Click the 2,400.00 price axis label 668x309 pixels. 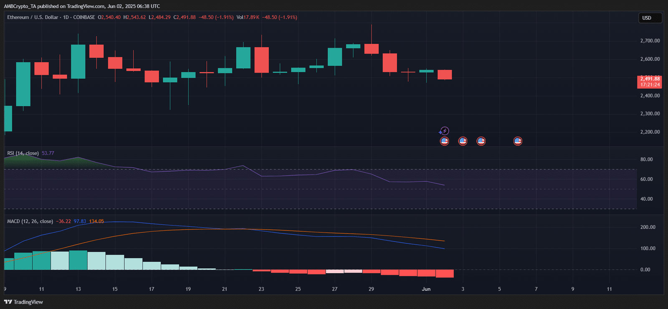[650, 96]
